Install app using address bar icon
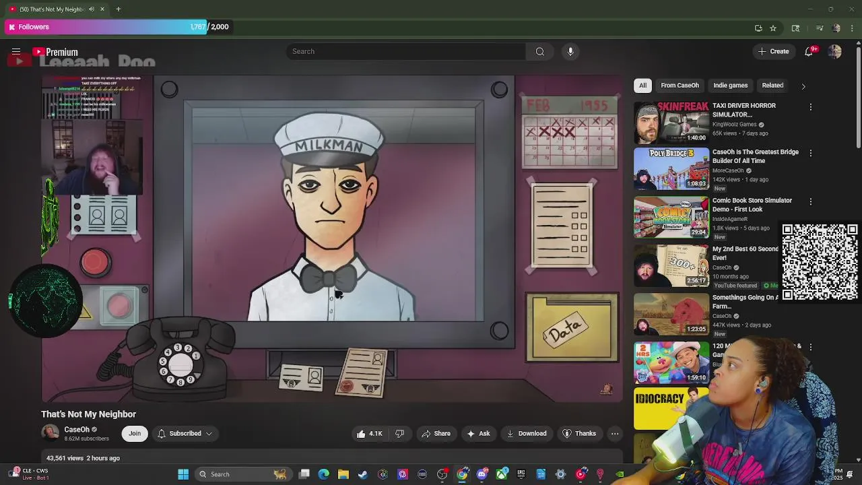Viewport: 862px width, 485px height. pos(758,28)
